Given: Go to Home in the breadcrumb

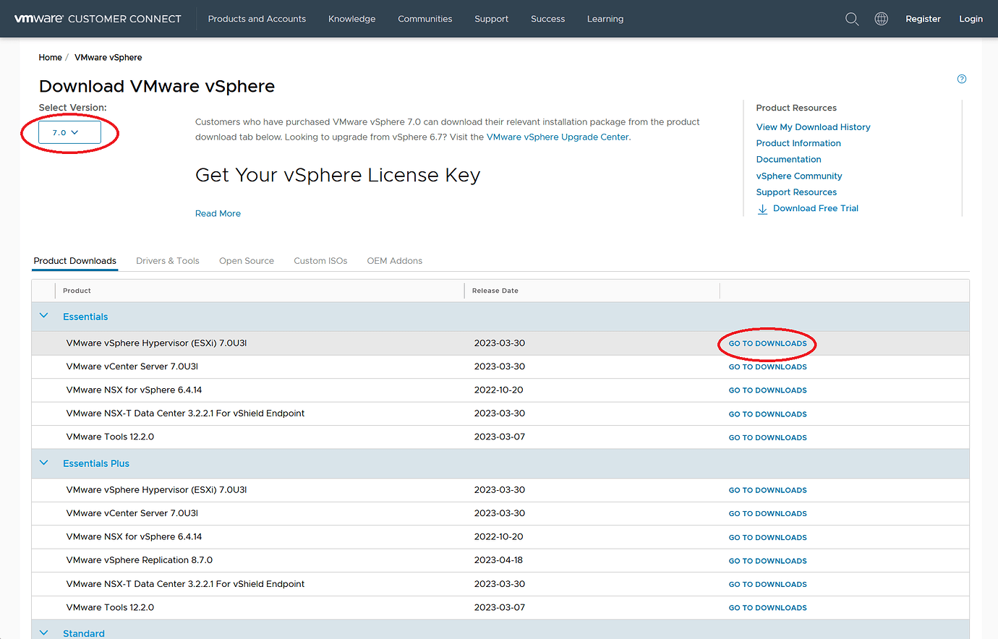Looking at the screenshot, I should [x=50, y=57].
